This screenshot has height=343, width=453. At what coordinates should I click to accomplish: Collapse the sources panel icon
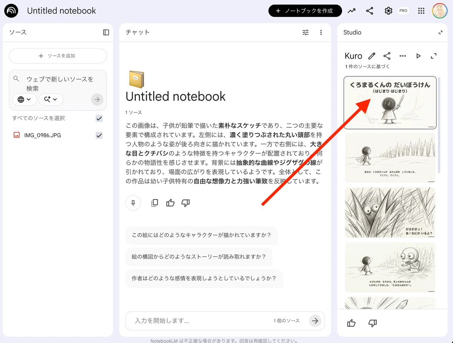(106, 32)
